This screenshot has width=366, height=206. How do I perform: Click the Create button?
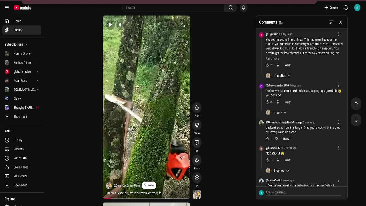tap(331, 8)
